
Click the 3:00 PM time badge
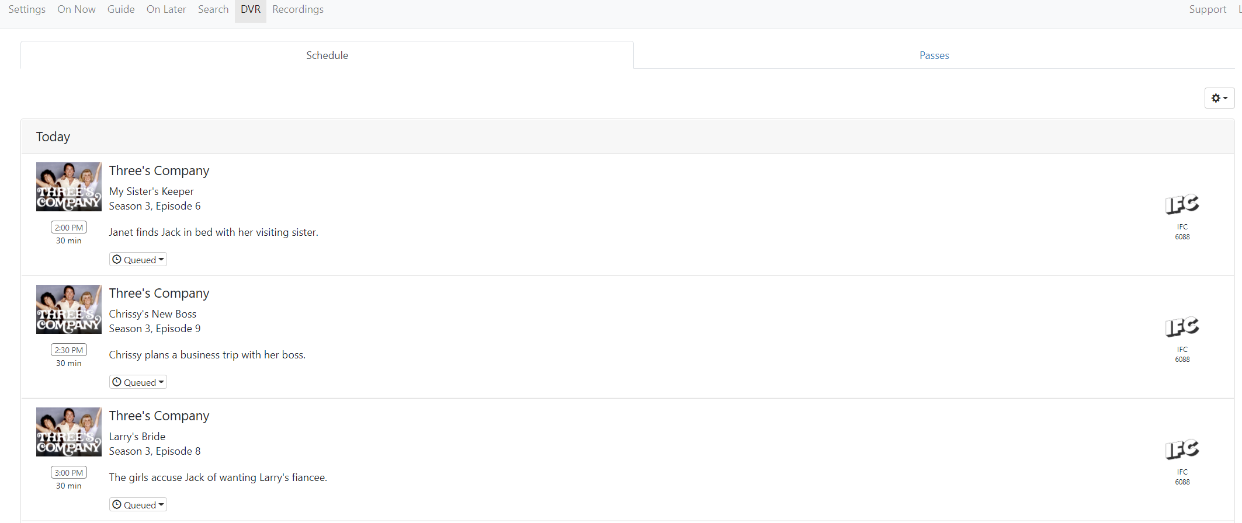pos(69,473)
